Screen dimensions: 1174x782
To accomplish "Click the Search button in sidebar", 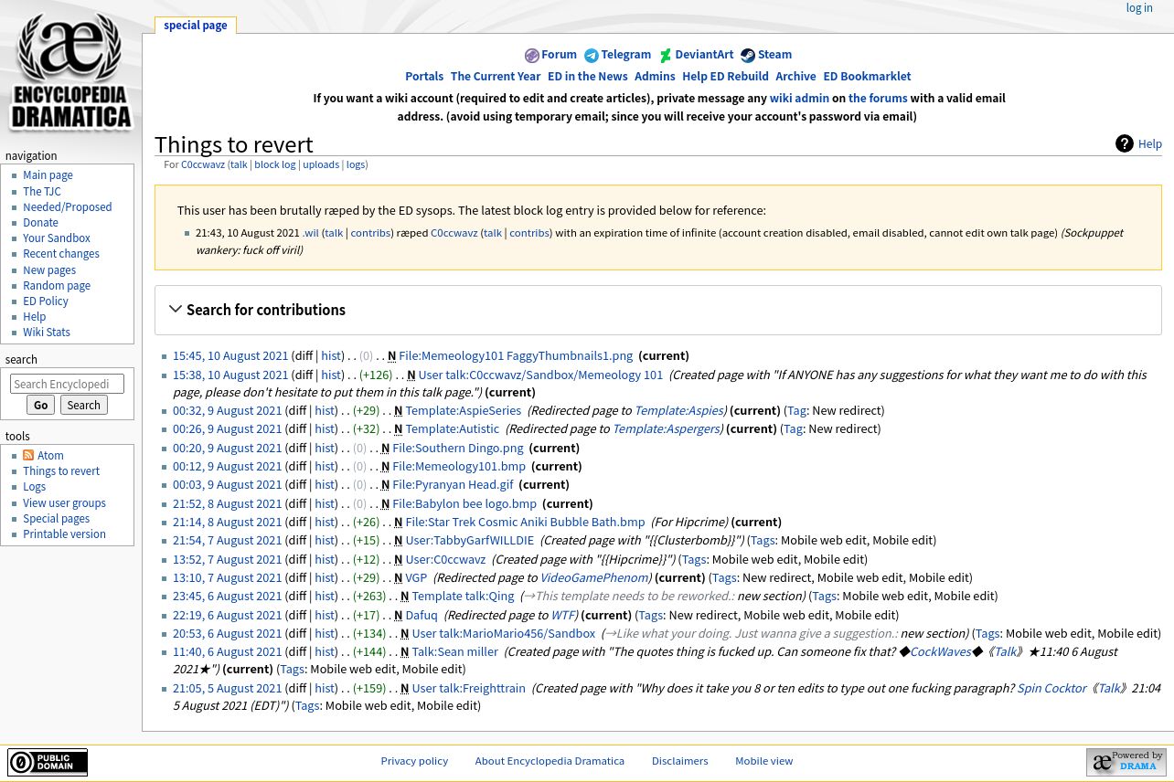I will point(83,405).
